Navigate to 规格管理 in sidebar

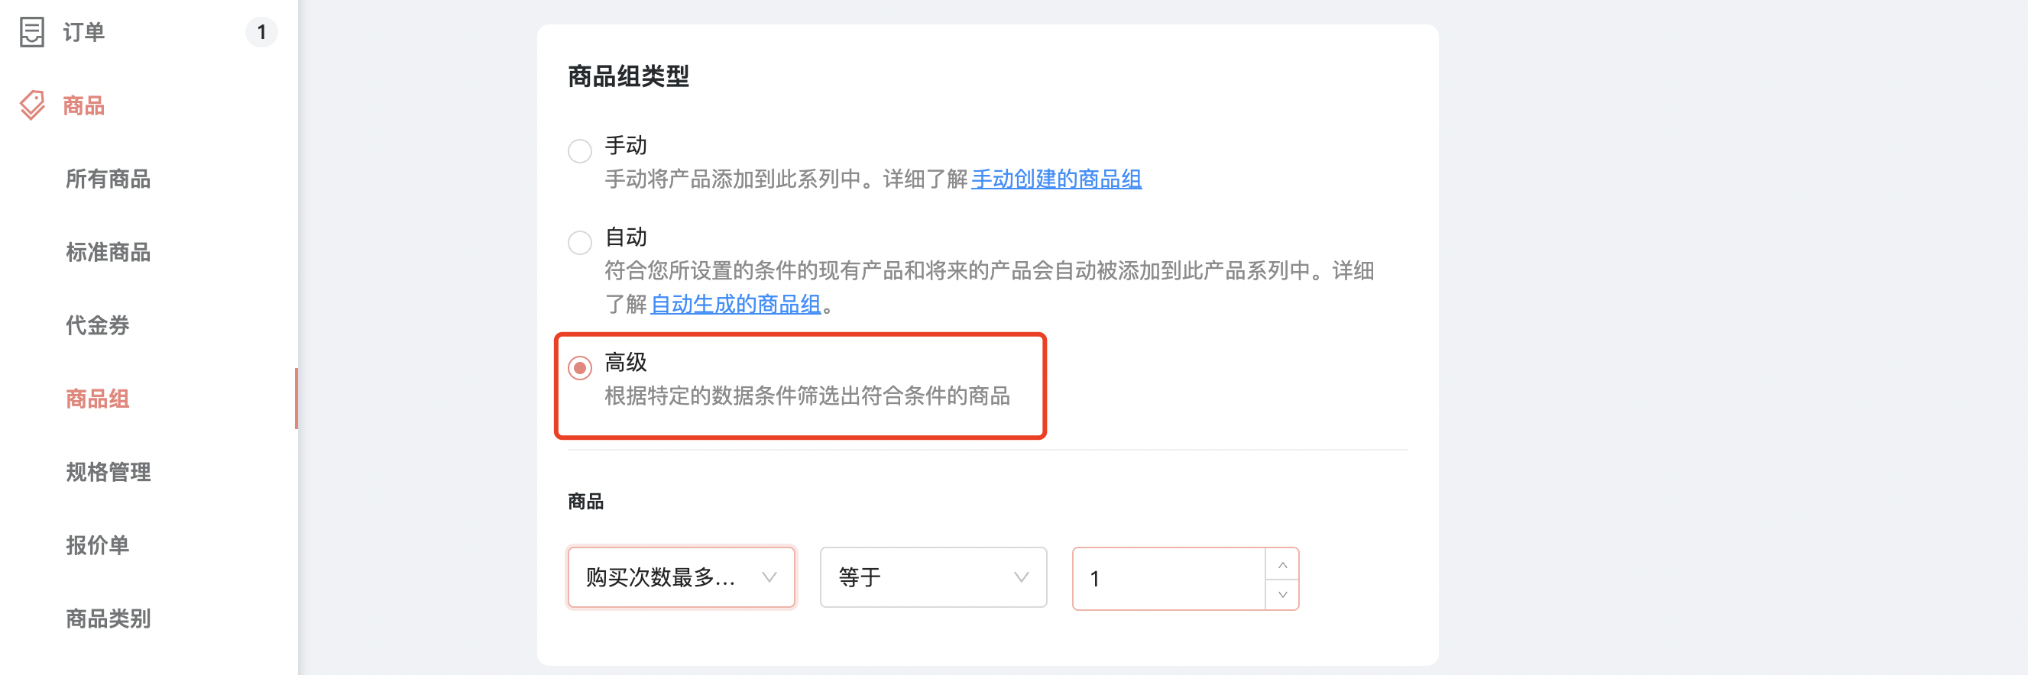[x=108, y=472]
